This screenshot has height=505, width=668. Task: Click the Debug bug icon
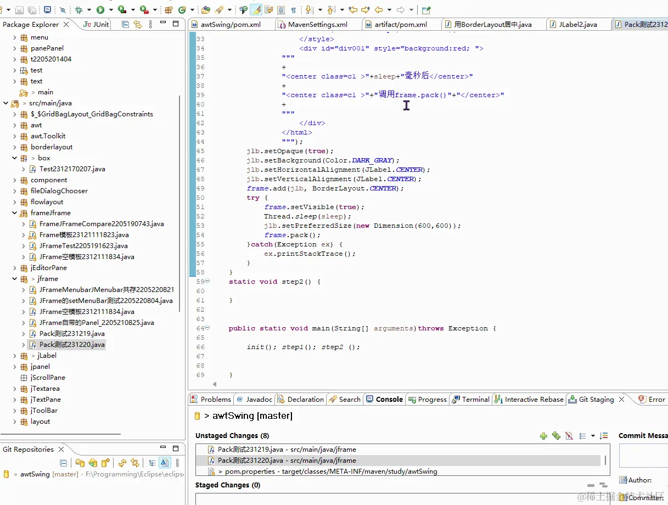click(78, 10)
